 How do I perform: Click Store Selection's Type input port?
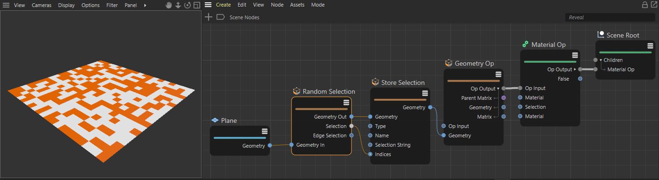click(x=370, y=126)
